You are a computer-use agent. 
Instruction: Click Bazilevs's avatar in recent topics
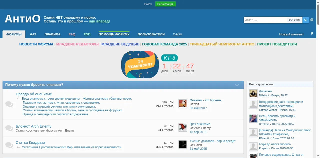(253, 118)
